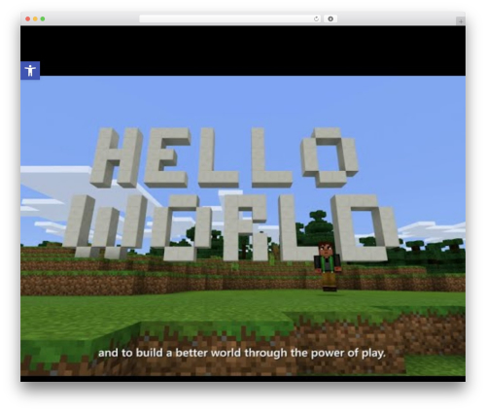Click the Hello World Minecraft video

coord(243,225)
